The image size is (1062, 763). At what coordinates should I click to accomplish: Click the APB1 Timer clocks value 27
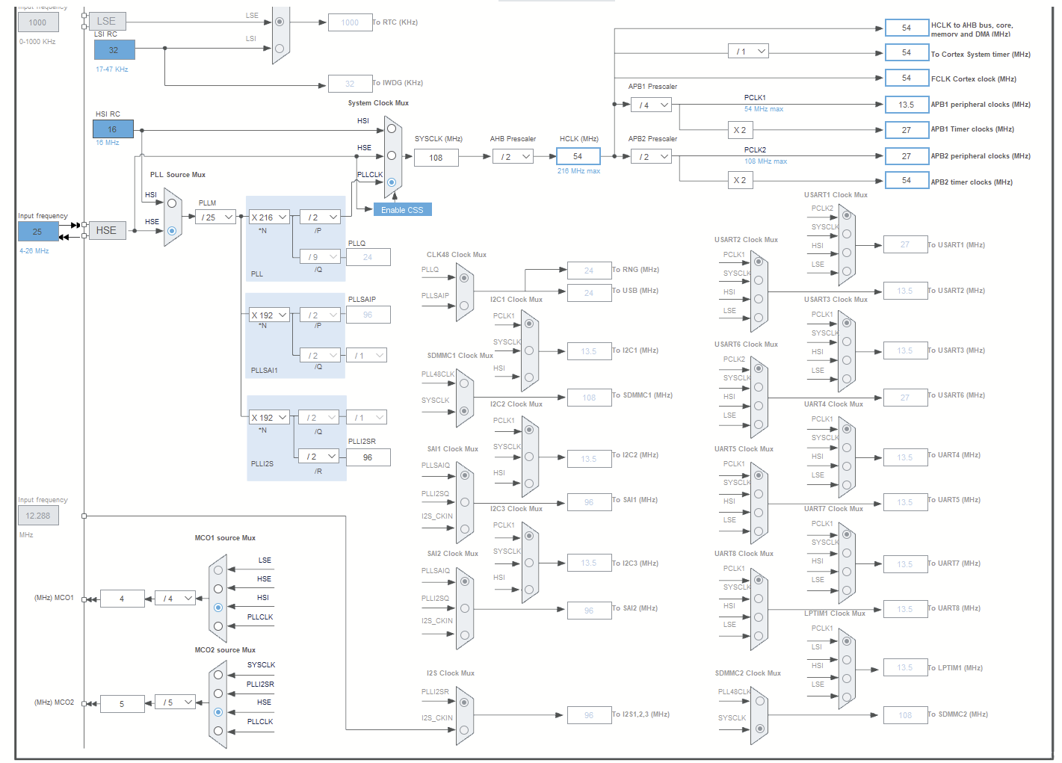tap(907, 129)
